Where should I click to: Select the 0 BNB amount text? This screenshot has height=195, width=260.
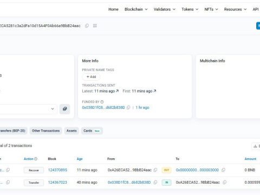click(250, 170)
